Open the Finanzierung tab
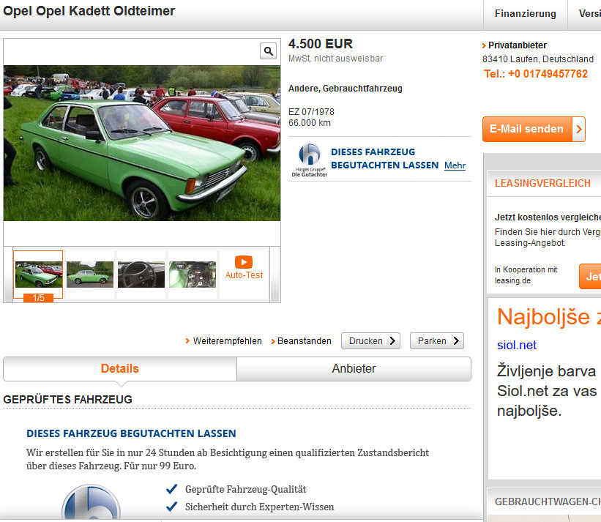This screenshot has width=601, height=522. coord(525,14)
